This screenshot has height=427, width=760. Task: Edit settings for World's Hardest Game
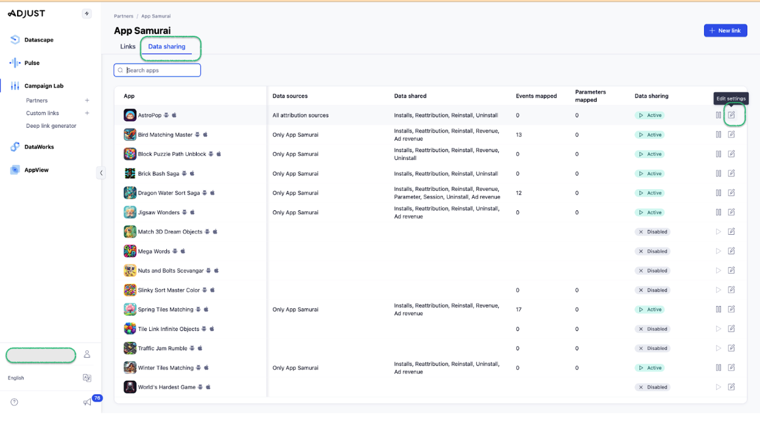[731, 387]
